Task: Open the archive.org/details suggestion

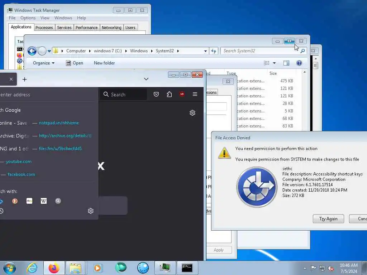Action: click(x=65, y=136)
